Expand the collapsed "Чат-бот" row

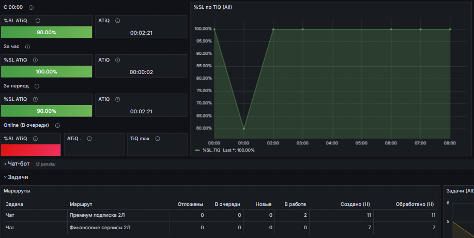[x=19, y=164]
